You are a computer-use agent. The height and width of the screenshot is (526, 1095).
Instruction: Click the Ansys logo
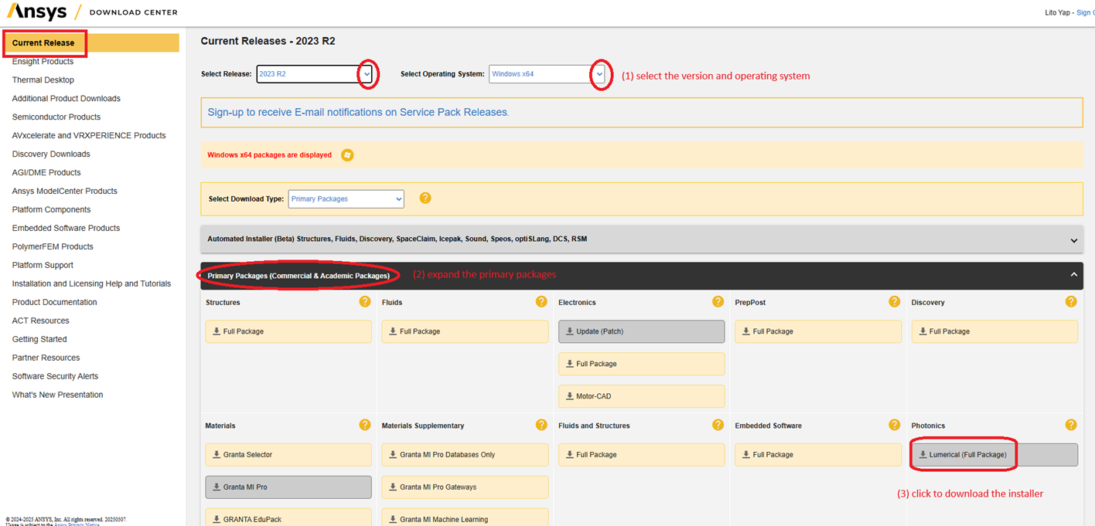(x=36, y=11)
